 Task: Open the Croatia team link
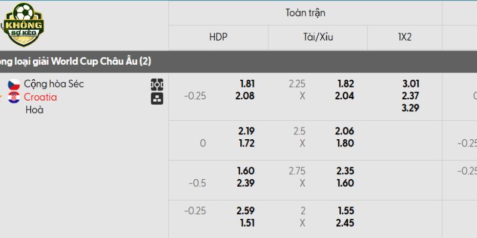click(41, 97)
